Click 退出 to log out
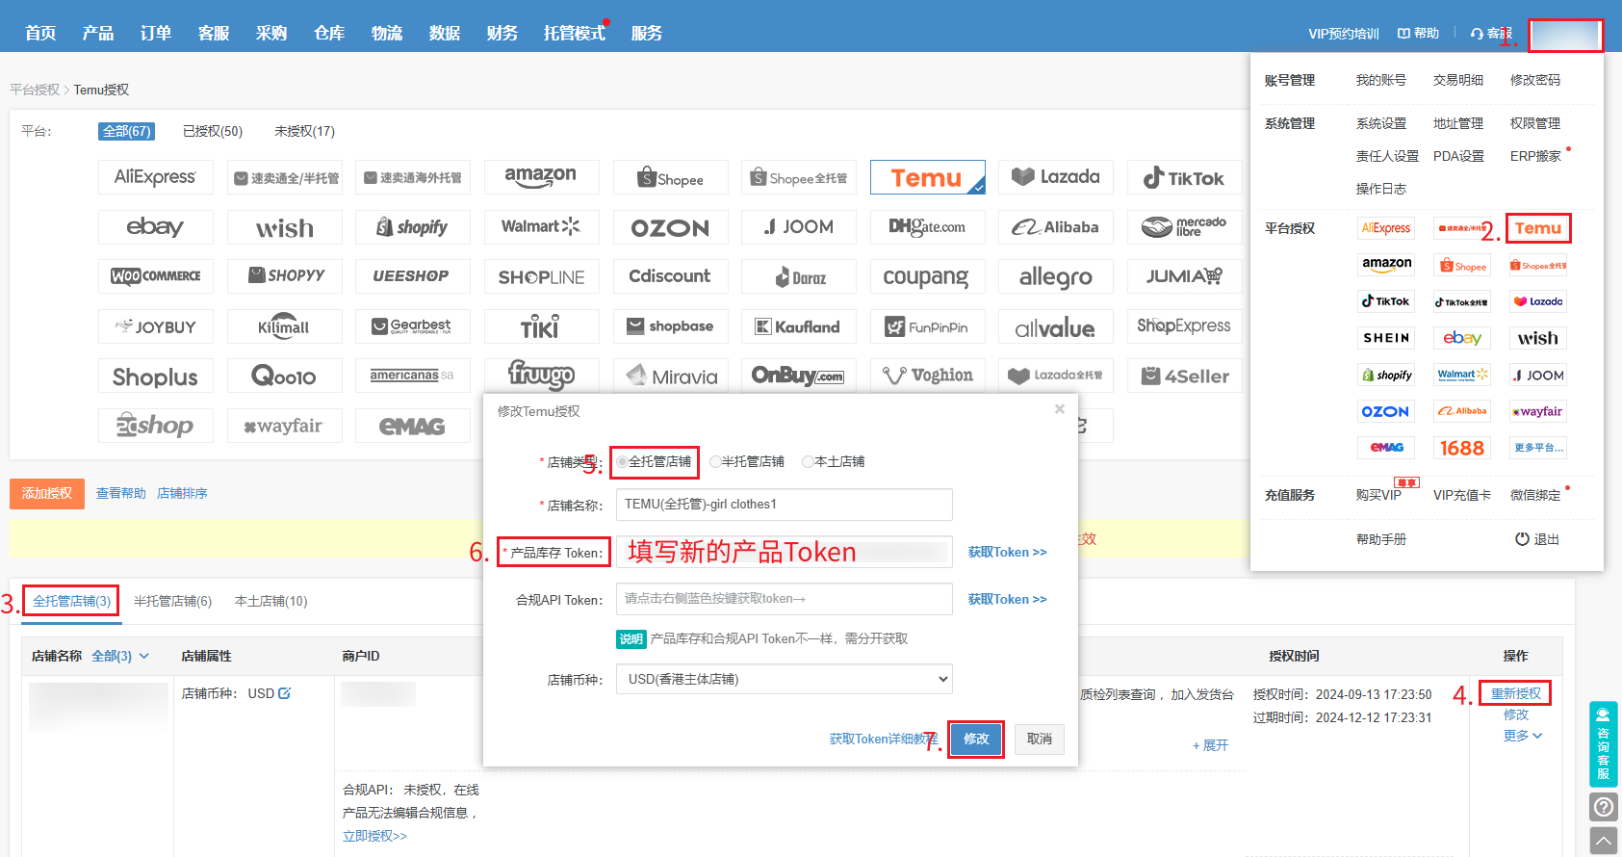This screenshot has width=1622, height=857. click(1537, 539)
